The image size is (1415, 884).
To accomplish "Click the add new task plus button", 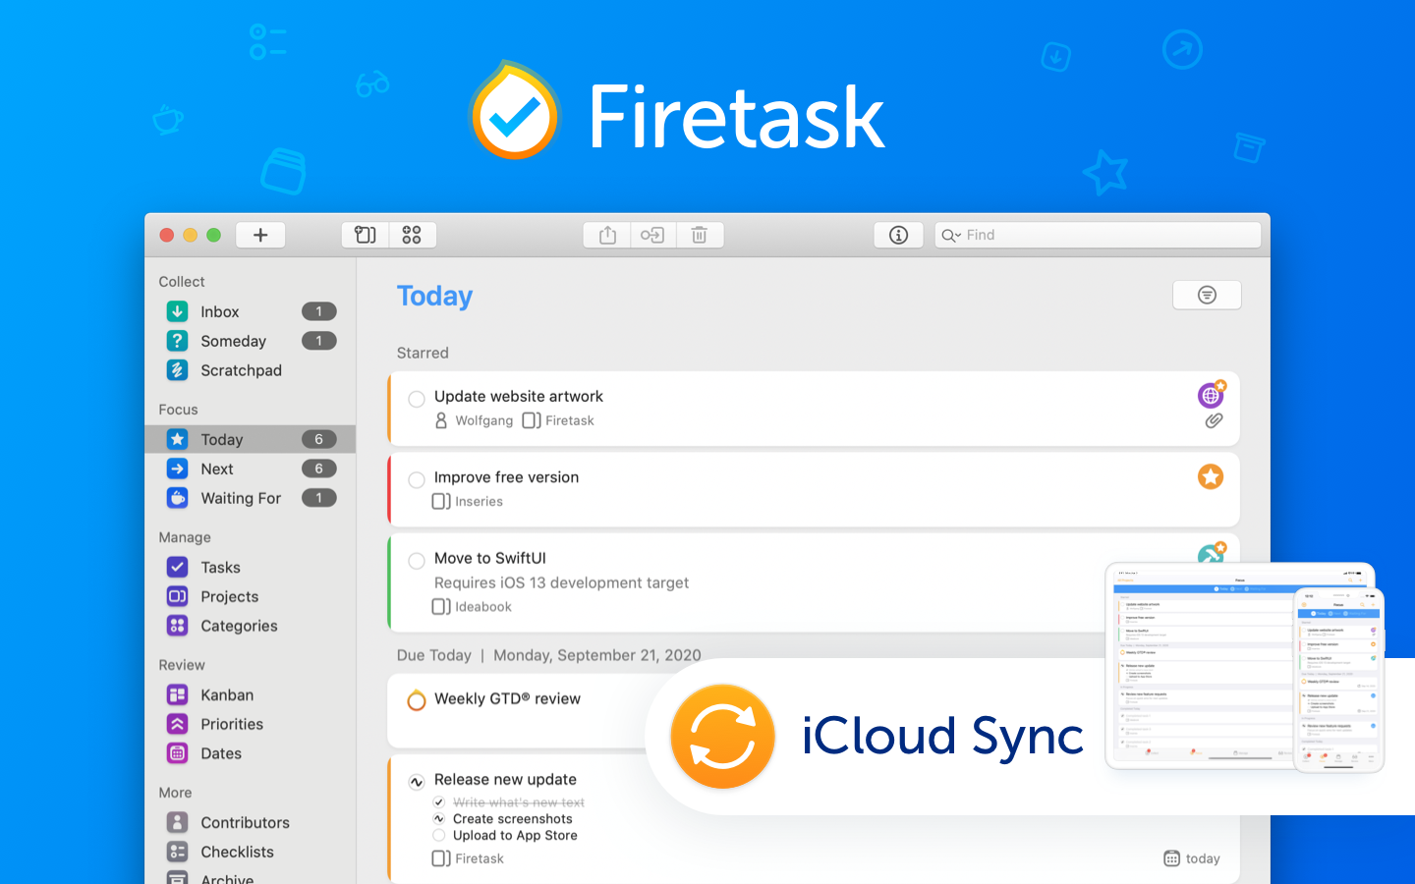I will [x=260, y=235].
